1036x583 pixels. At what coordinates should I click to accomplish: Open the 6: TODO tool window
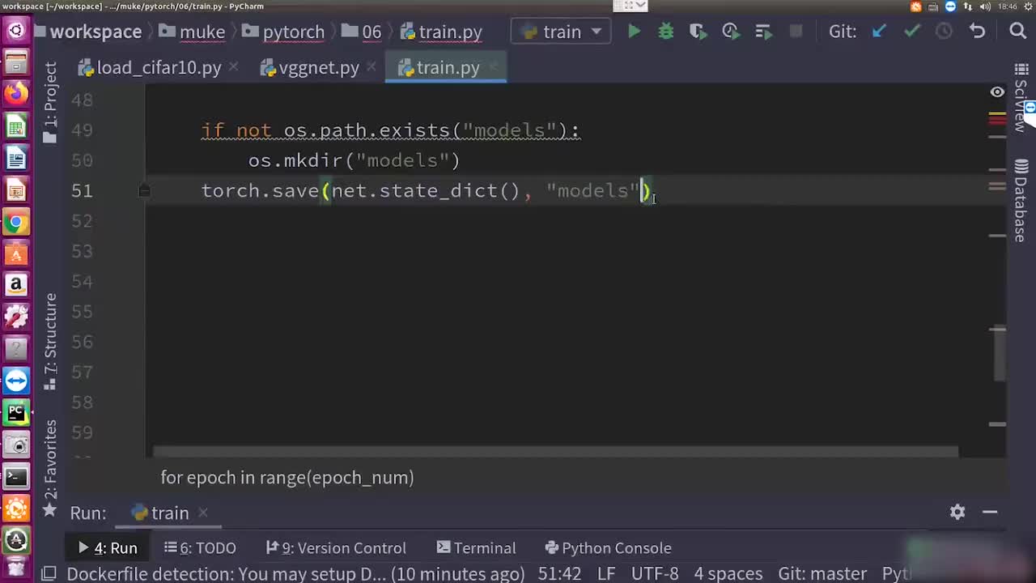tap(200, 548)
